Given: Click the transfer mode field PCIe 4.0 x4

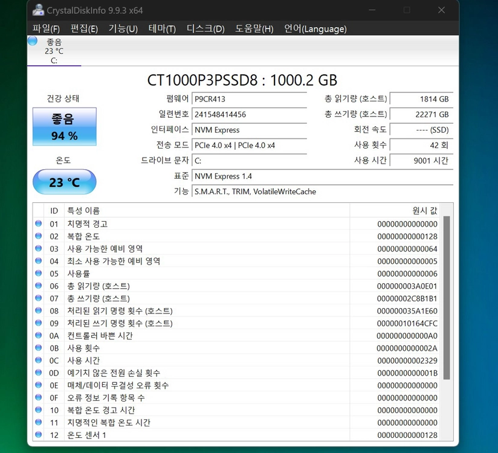Looking at the screenshot, I should point(250,146).
